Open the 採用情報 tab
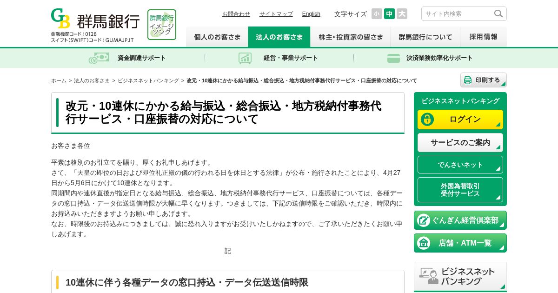 pyautogui.click(x=484, y=37)
